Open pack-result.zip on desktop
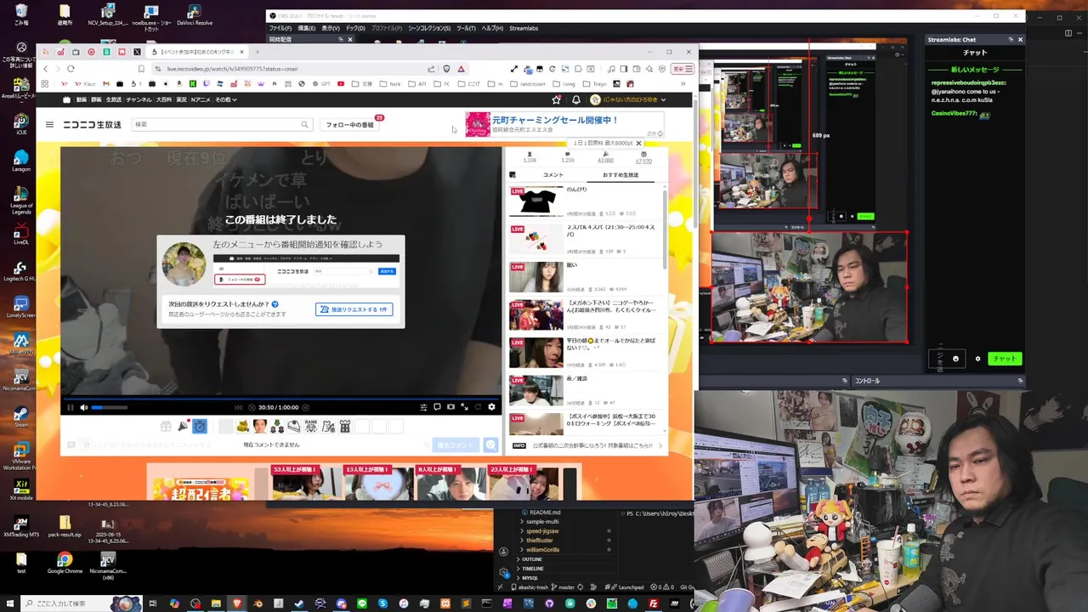Viewport: 1088px width, 612px height. 65,527
